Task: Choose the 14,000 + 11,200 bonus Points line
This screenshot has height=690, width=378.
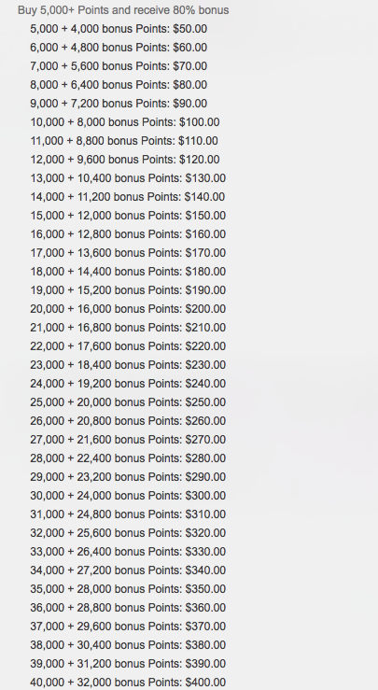Action: pos(128,197)
